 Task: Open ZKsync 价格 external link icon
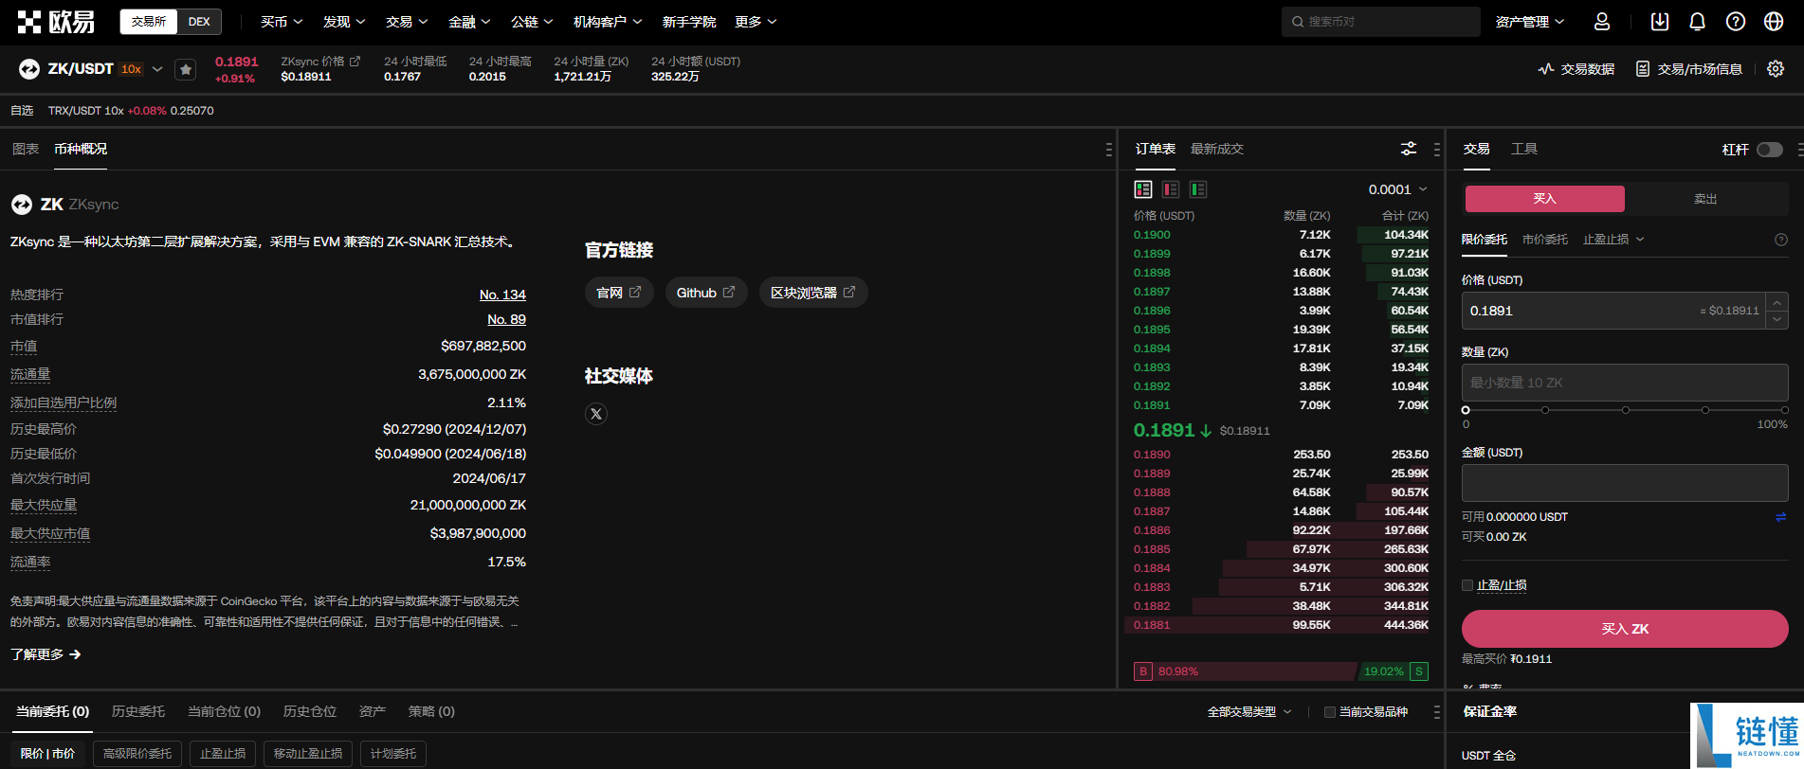(x=355, y=61)
